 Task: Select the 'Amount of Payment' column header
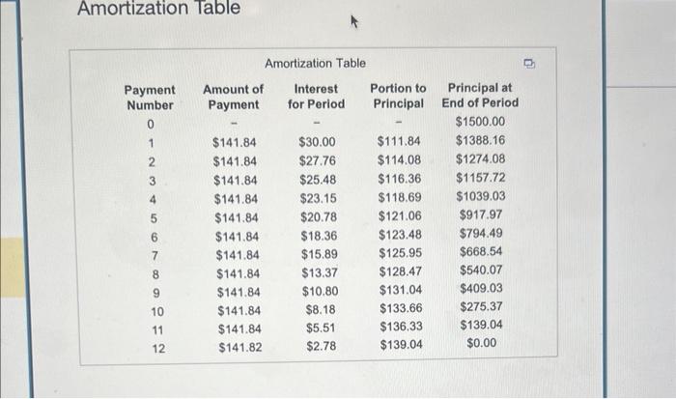(234, 97)
